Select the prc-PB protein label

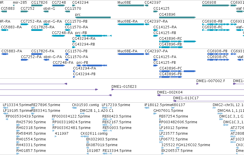82,63
